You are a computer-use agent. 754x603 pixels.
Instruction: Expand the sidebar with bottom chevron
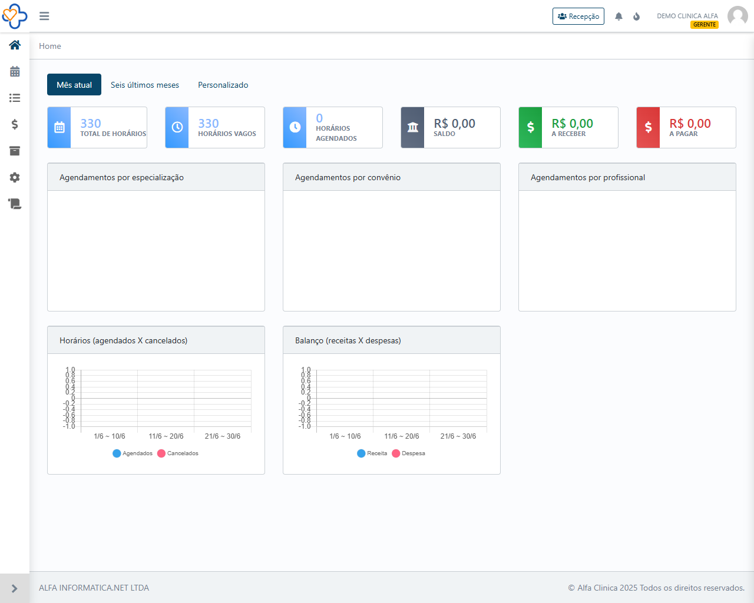click(x=15, y=588)
